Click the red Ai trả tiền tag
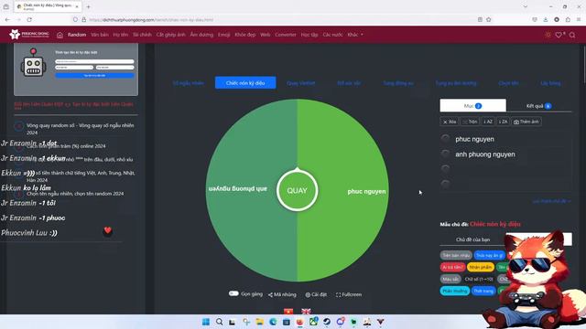The image size is (586, 329). pos(452,267)
